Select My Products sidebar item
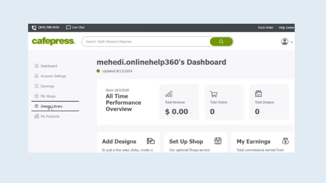The width and height of the screenshot is (326, 183). coord(50,116)
